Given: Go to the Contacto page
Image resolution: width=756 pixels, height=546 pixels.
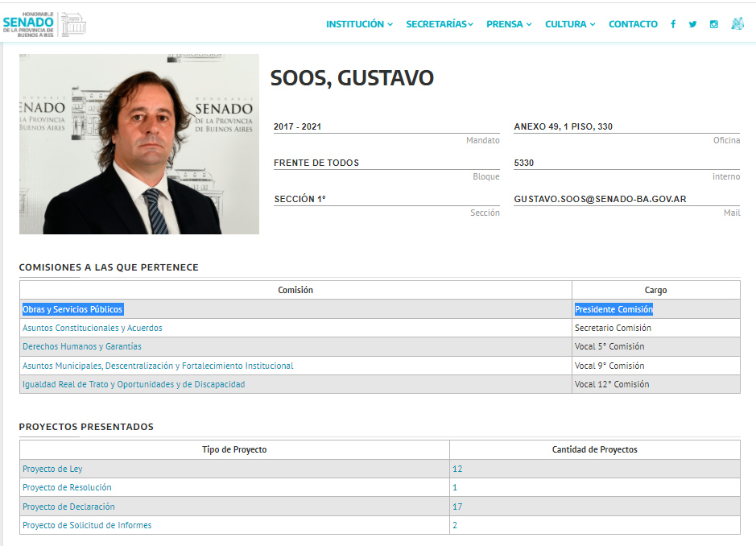Looking at the screenshot, I should [633, 24].
